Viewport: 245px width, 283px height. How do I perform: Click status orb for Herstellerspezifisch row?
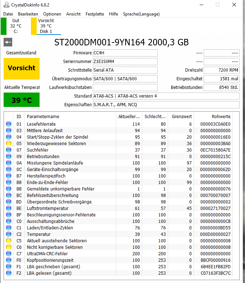point(9,176)
